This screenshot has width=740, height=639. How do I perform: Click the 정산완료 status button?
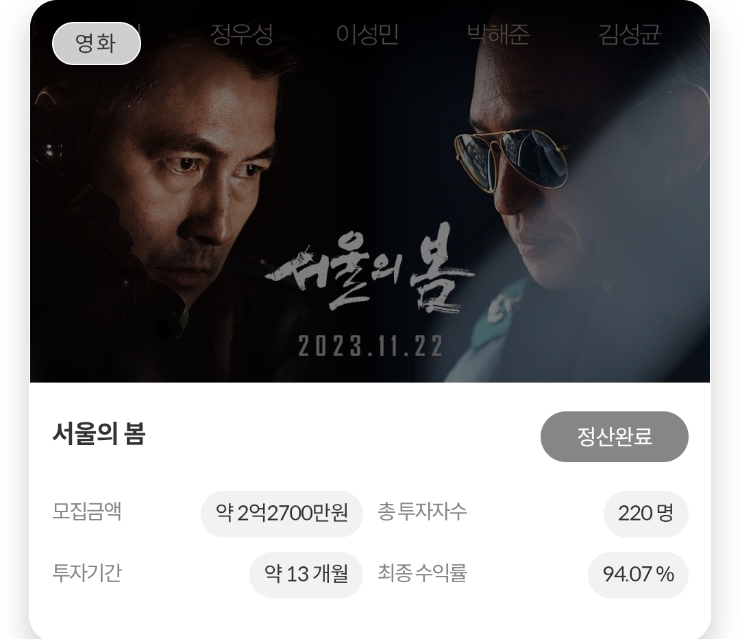click(x=614, y=436)
